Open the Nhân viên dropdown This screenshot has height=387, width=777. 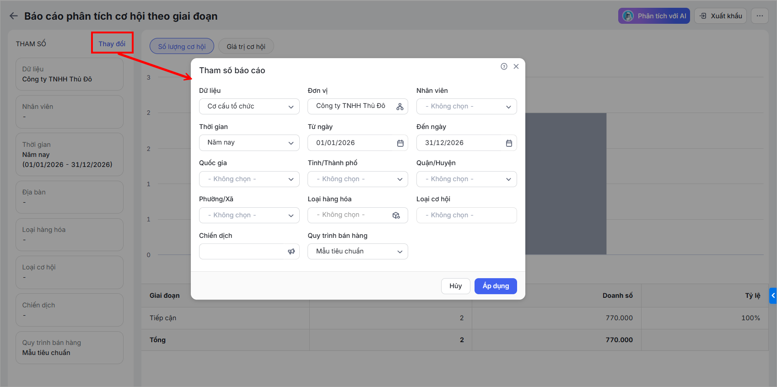[467, 107]
